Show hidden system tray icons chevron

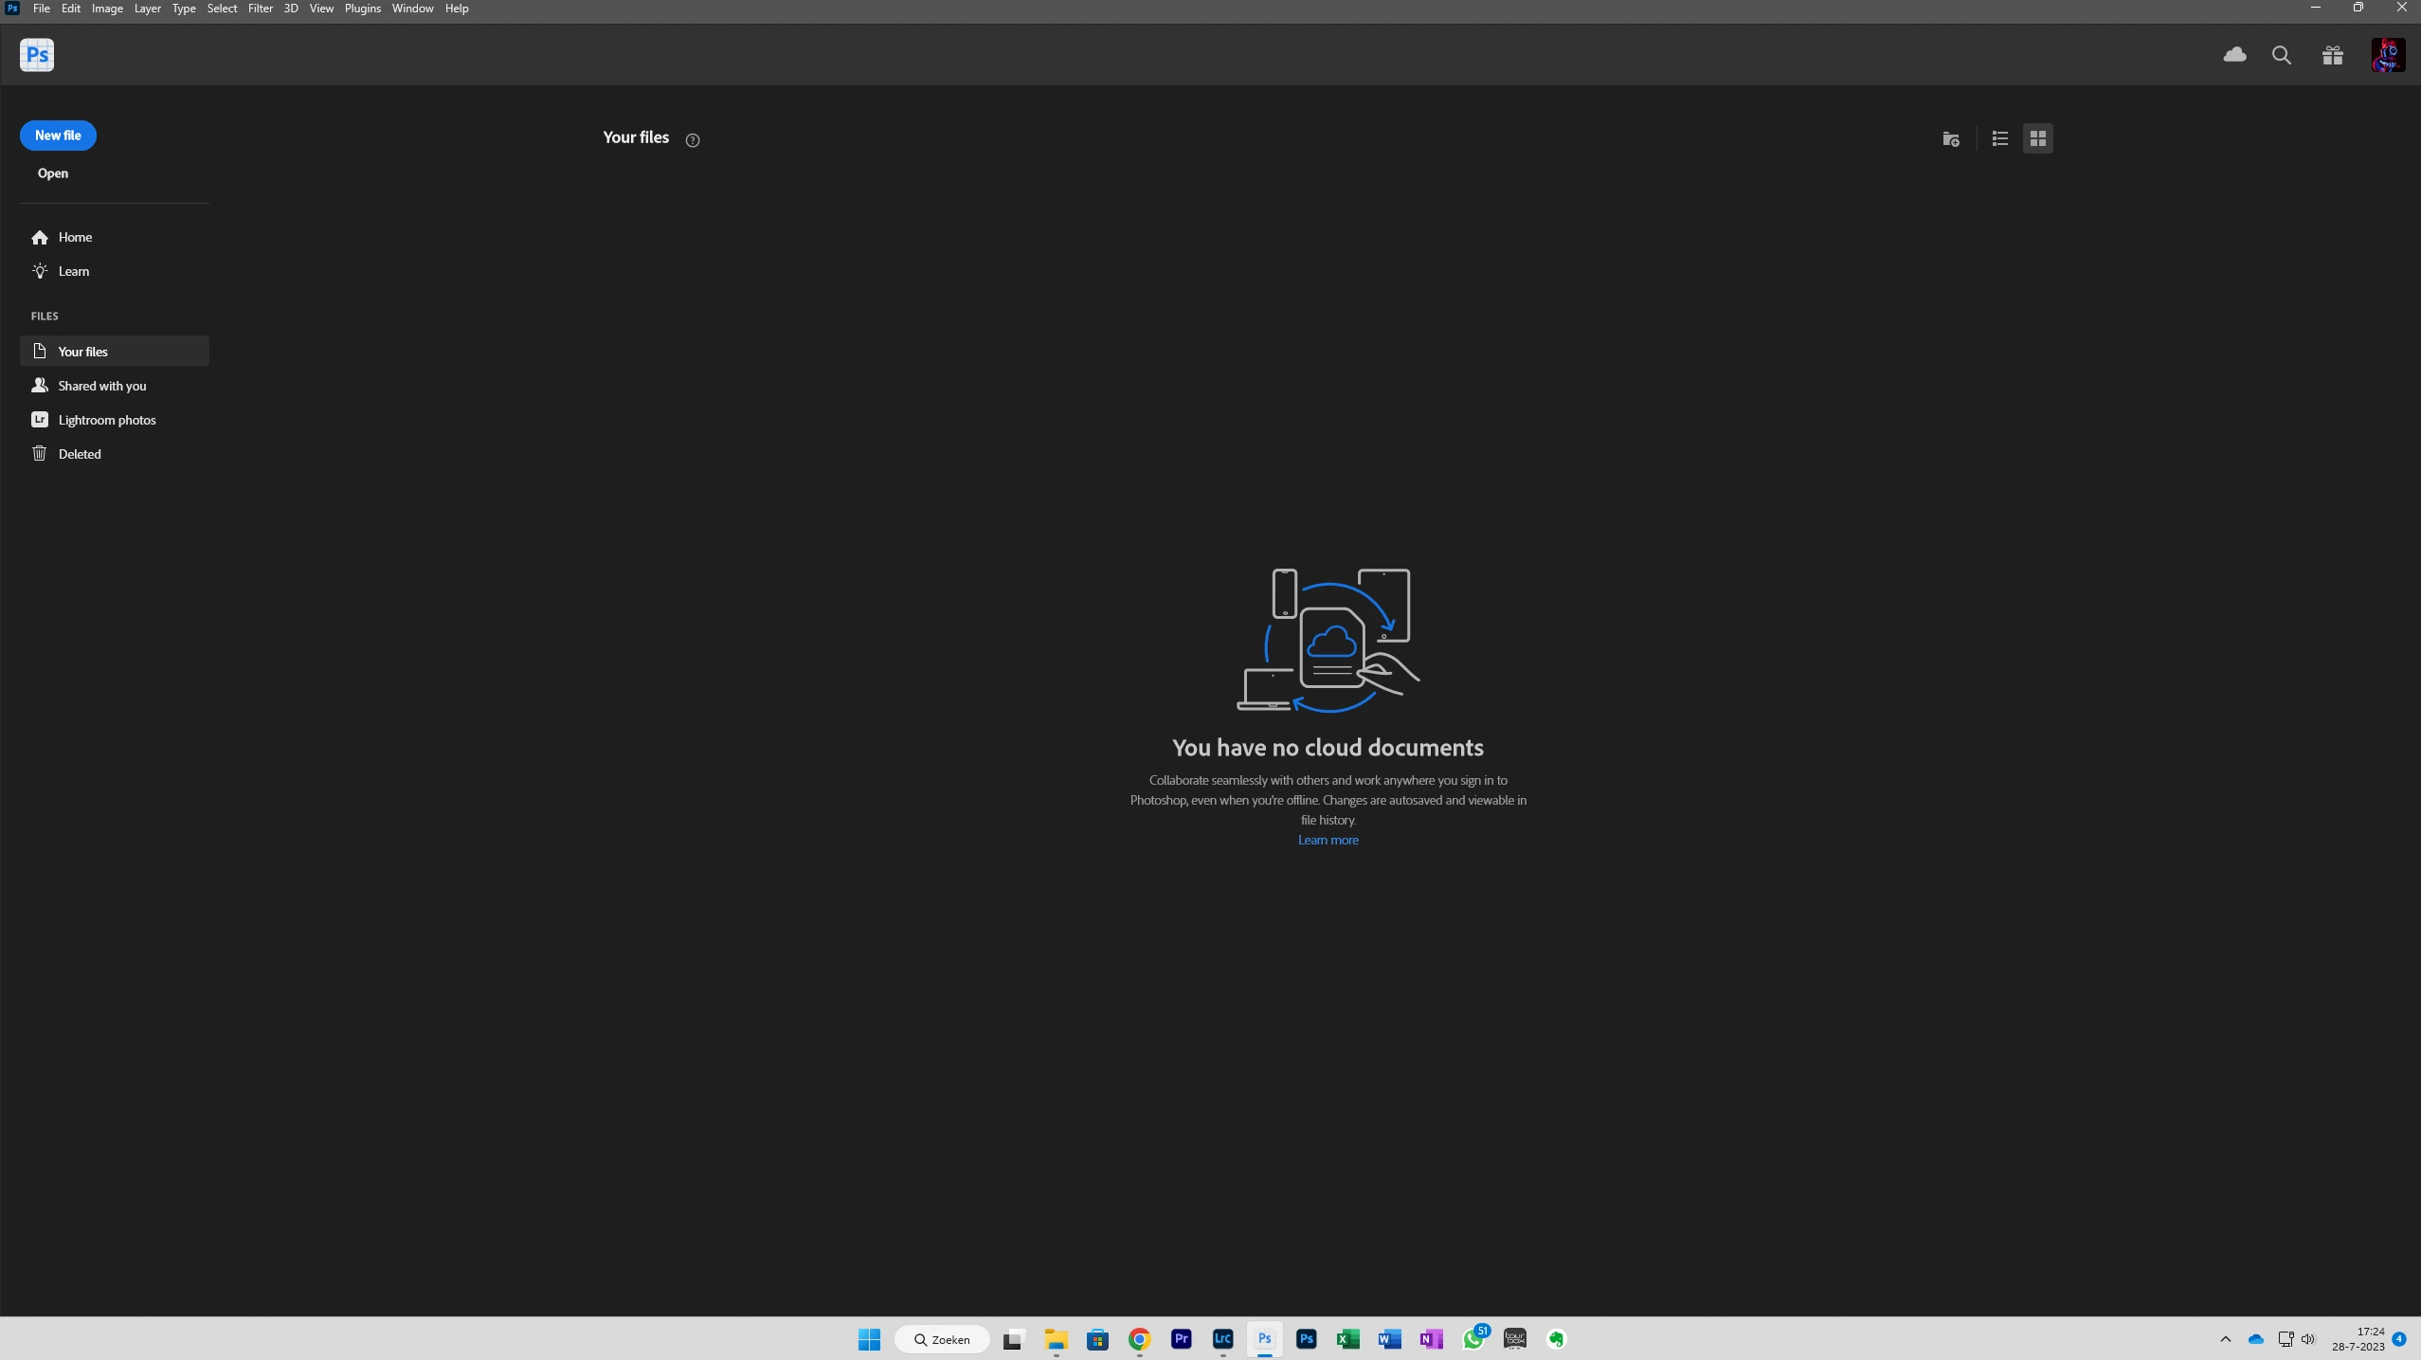[2226, 1339]
